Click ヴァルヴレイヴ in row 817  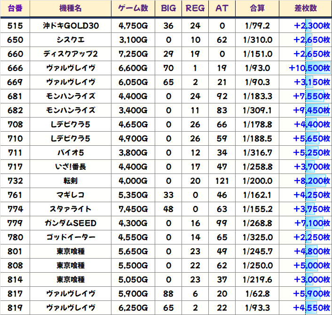pos(71,294)
